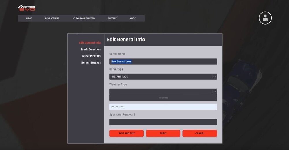Switch to Server Session section
This screenshot has height=150, width=289.
pyautogui.click(x=91, y=62)
